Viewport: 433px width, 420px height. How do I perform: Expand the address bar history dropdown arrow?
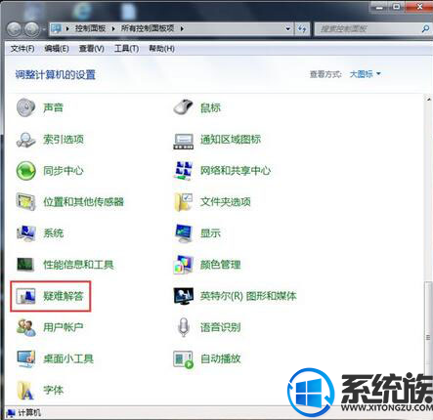(x=287, y=29)
